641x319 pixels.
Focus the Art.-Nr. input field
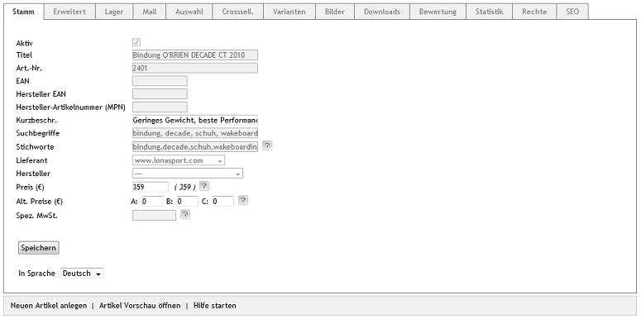pos(195,69)
